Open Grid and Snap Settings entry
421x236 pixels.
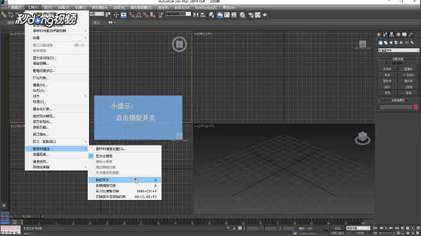[x=124, y=149]
